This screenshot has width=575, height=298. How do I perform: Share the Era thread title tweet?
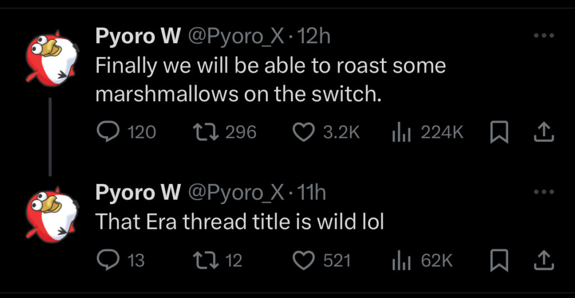click(543, 260)
